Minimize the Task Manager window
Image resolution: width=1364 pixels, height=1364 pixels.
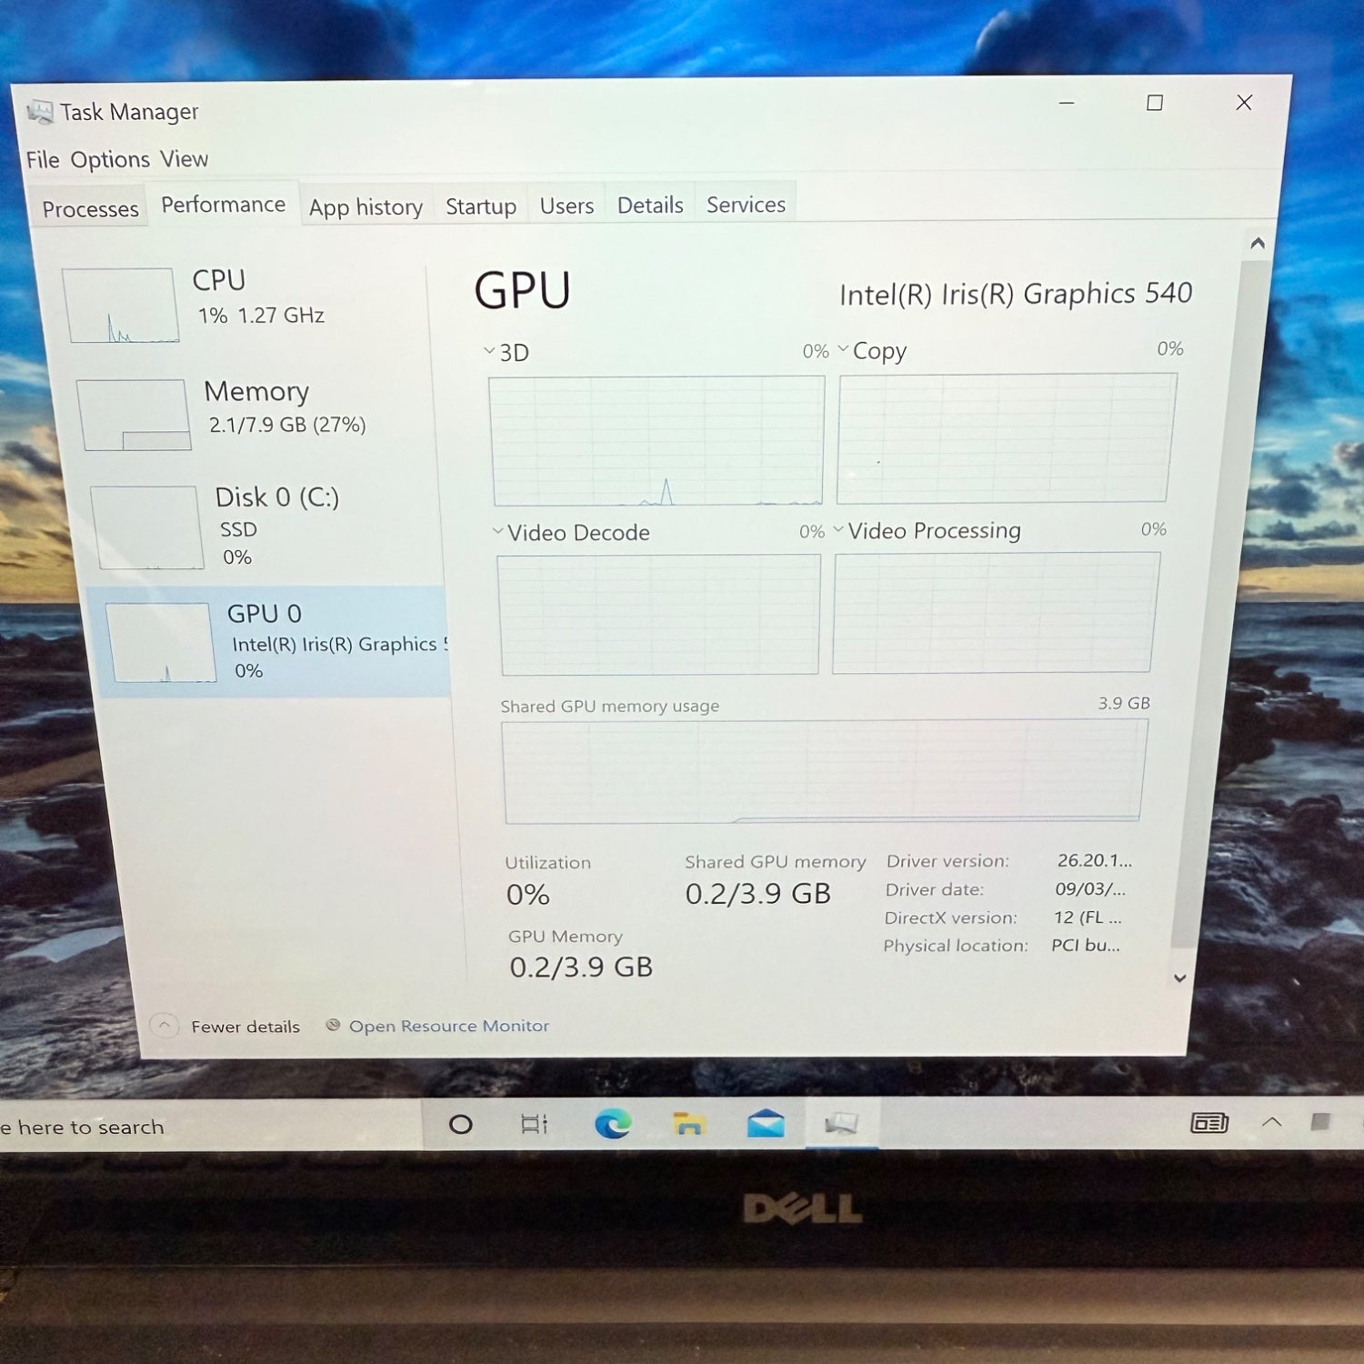(x=1067, y=104)
